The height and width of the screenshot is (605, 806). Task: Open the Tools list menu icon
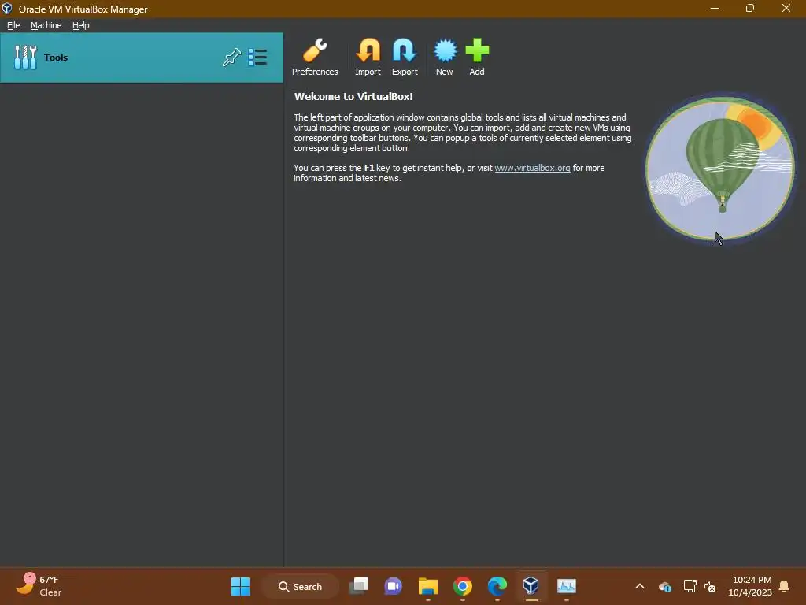(257, 57)
